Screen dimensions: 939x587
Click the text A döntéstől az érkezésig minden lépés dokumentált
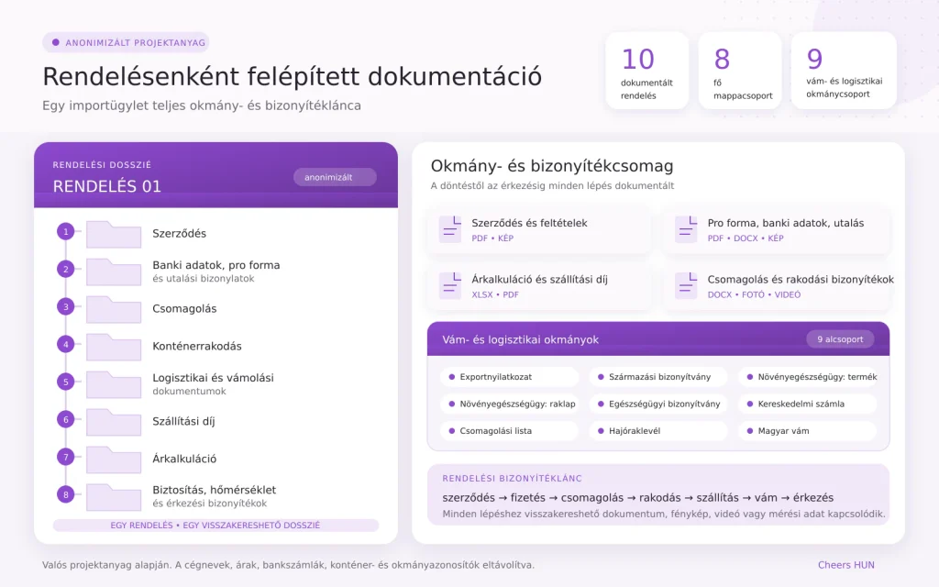coord(552,185)
